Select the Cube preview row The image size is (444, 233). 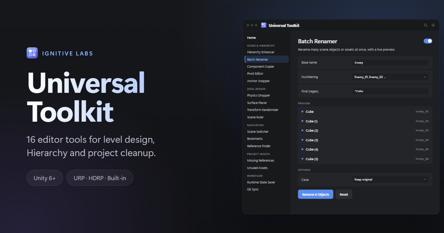365,112
